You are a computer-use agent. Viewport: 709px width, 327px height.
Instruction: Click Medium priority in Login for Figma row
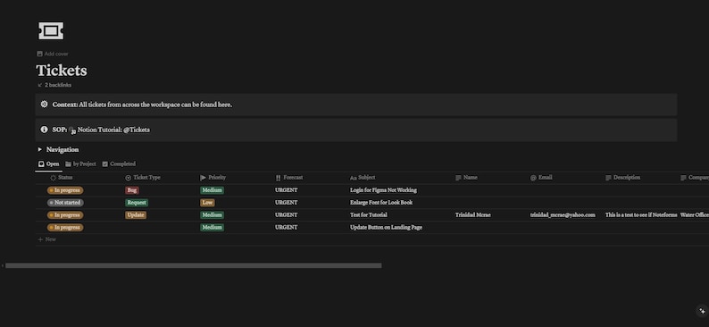212,190
